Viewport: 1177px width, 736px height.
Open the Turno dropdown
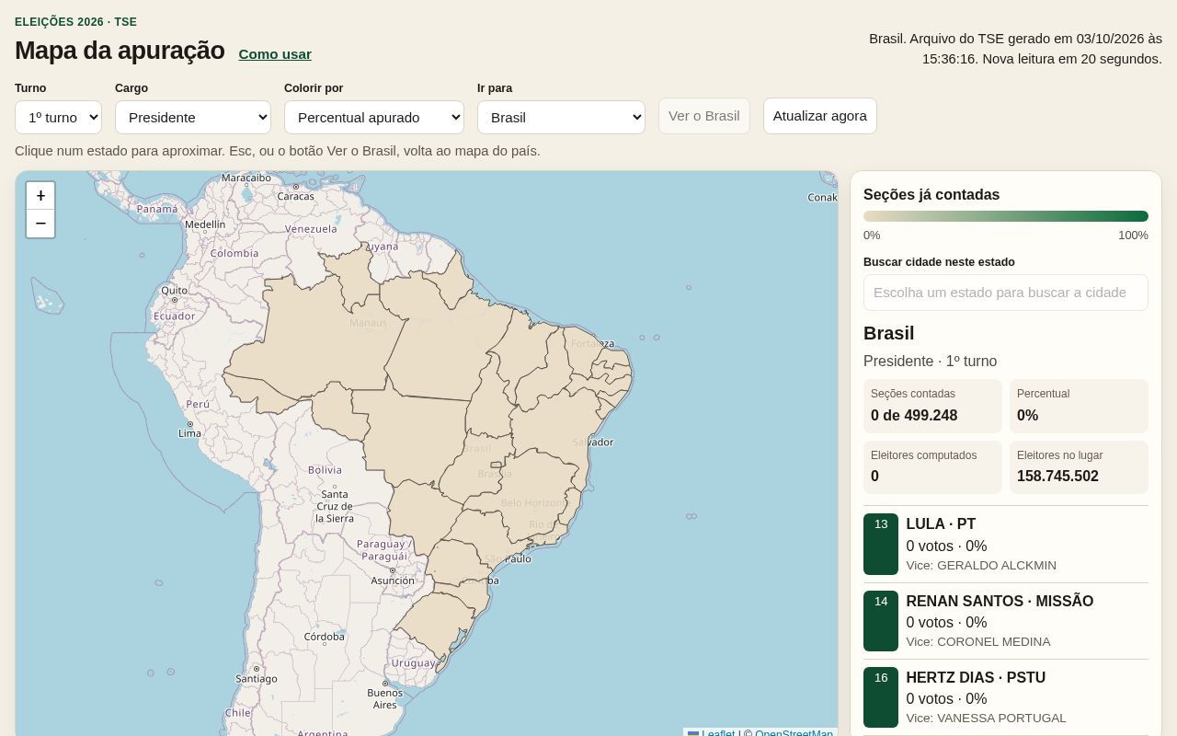point(58,117)
